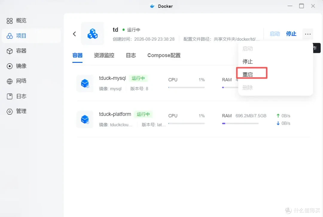The image size is (323, 217).
Task: Open the 容器 container cube icon
Action: [x=10, y=51]
